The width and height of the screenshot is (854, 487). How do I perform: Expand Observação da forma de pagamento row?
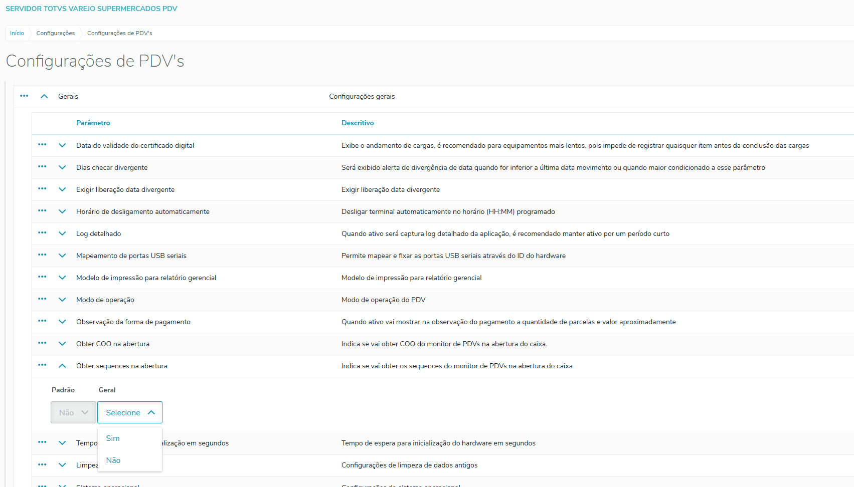click(62, 322)
